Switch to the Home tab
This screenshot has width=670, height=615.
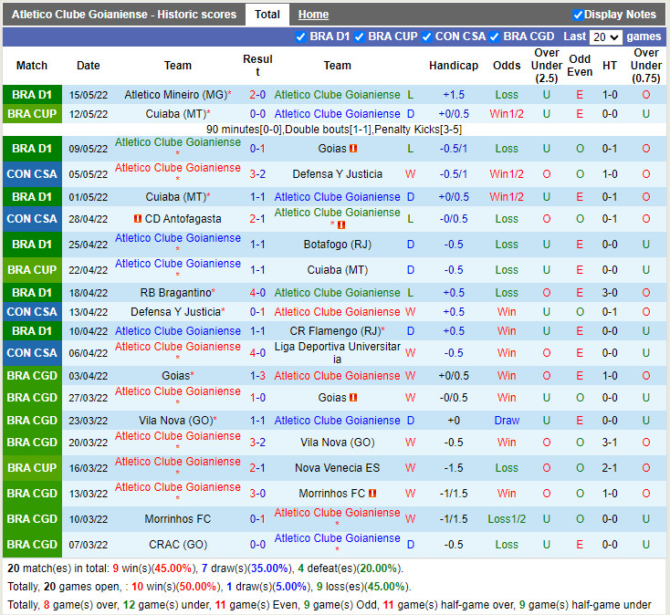click(313, 15)
